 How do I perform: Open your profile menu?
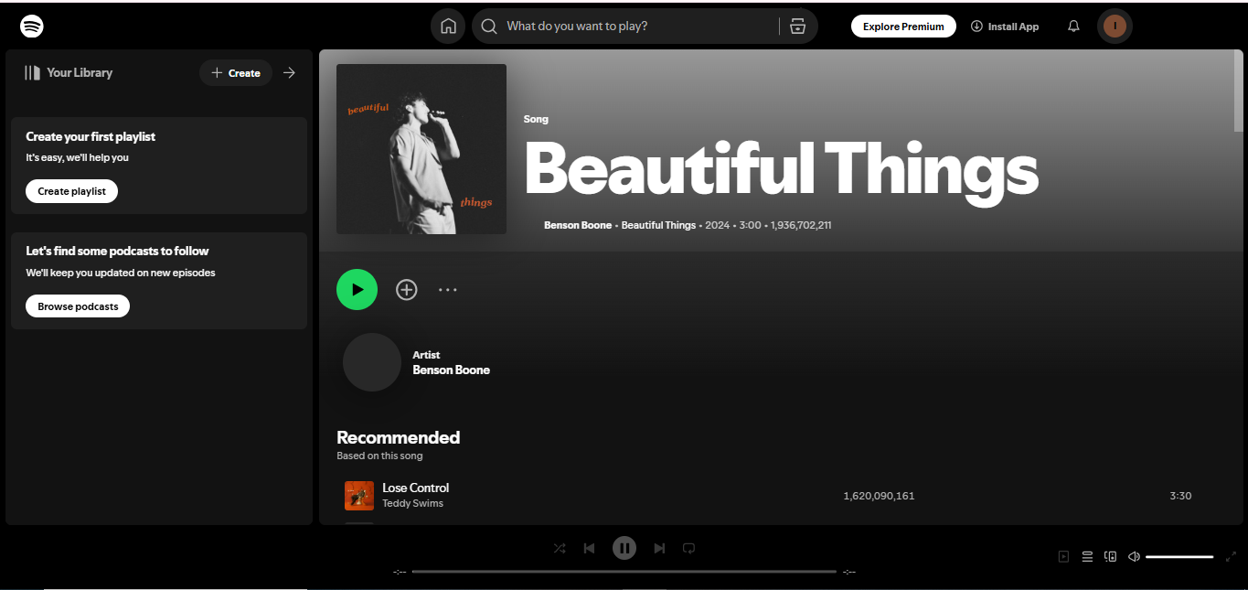(x=1115, y=26)
